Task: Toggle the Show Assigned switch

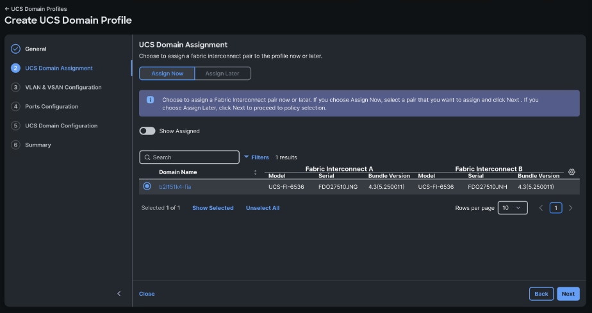Action: (147, 131)
